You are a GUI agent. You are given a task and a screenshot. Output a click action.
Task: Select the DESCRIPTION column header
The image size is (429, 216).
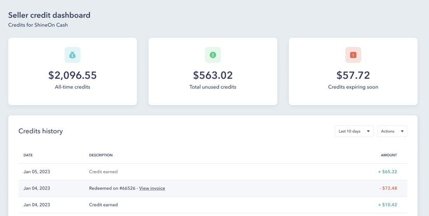101,155
